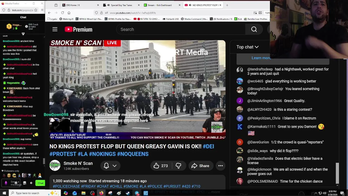Open Kick chat settings gear
Viewport: 348px width, 196px height.
(31, 183)
